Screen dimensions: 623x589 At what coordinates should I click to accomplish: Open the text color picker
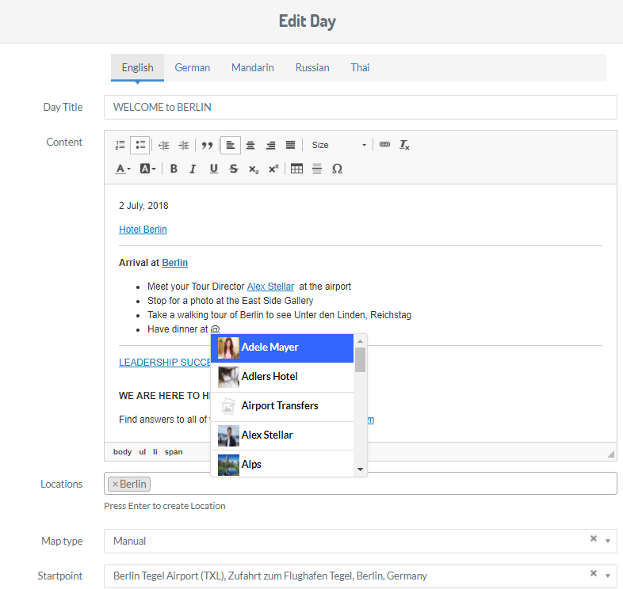coord(123,169)
